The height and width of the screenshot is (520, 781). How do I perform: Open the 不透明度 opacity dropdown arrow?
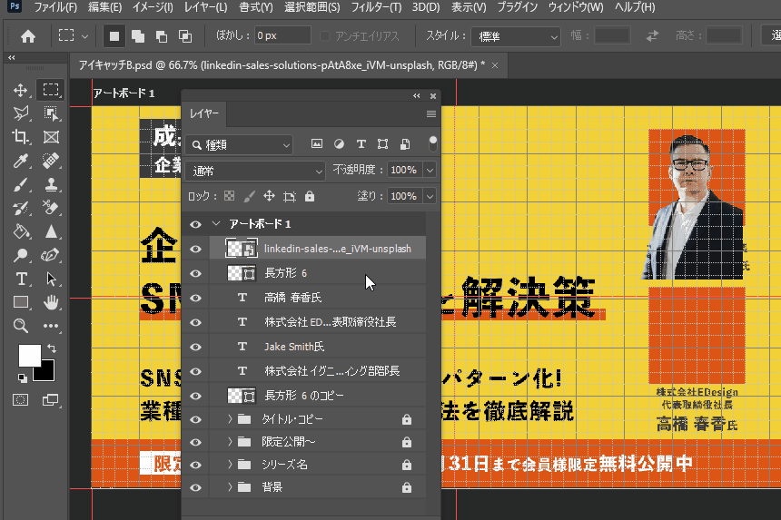(x=430, y=171)
